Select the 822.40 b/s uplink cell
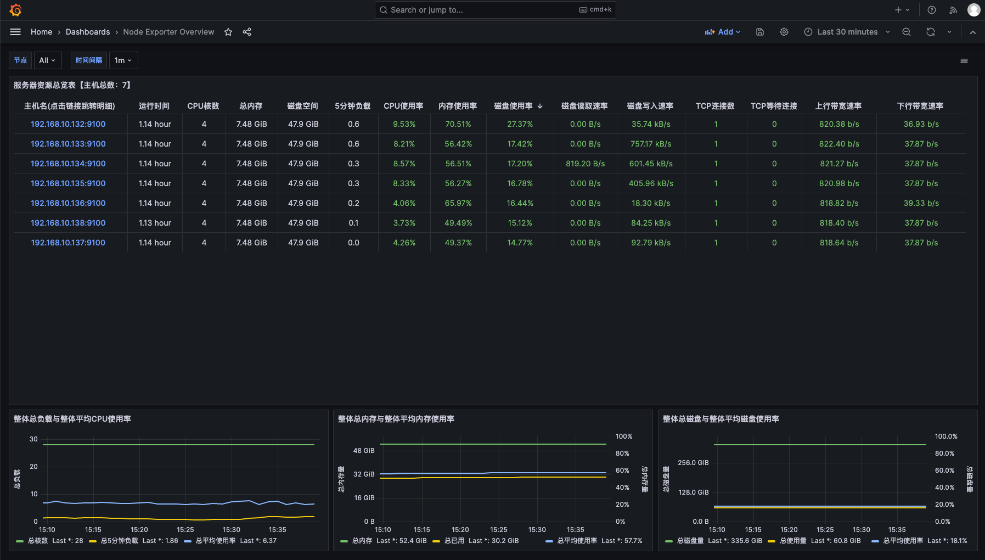 click(x=839, y=144)
